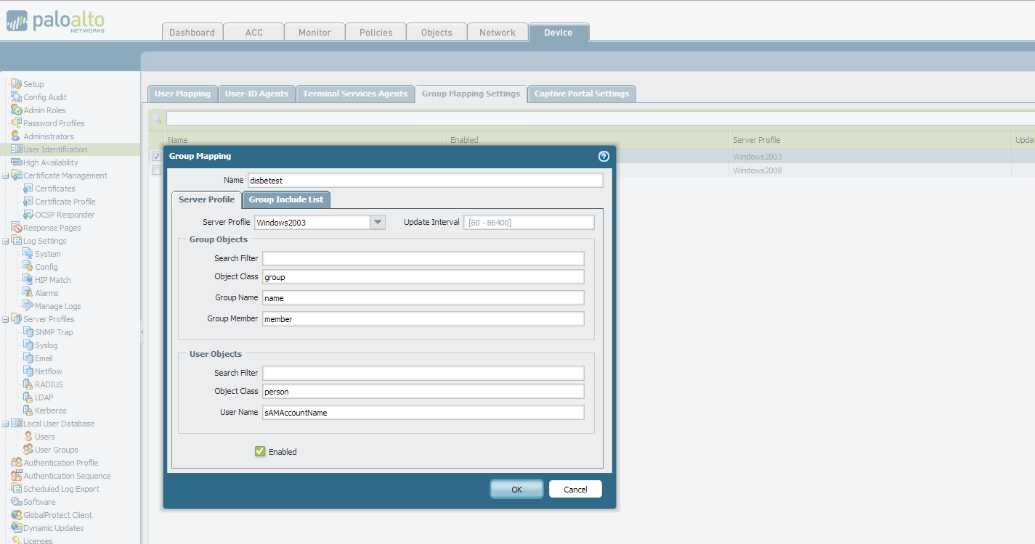Select the Authentication Profile icon
Viewport: 1035px width, 544px height.
17,463
